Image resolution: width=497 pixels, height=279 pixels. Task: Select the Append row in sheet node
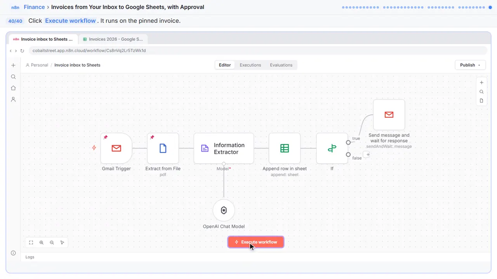click(285, 148)
